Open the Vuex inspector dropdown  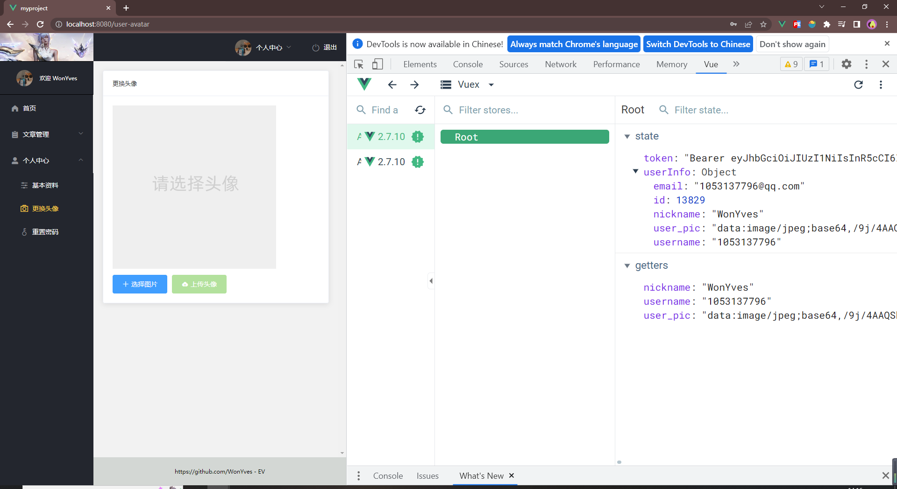pyautogui.click(x=491, y=84)
